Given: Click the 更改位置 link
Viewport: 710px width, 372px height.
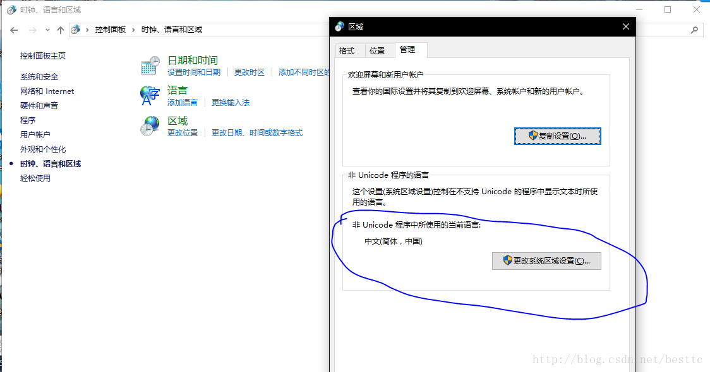Looking at the screenshot, I should [183, 133].
